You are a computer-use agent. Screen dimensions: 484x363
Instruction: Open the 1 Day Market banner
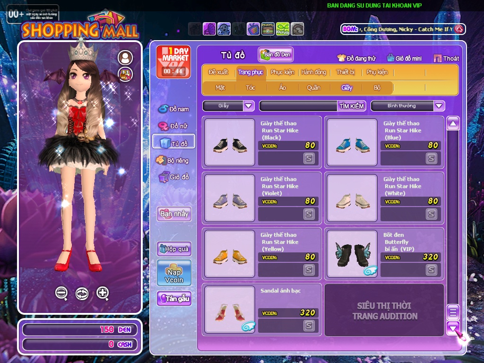(x=173, y=61)
